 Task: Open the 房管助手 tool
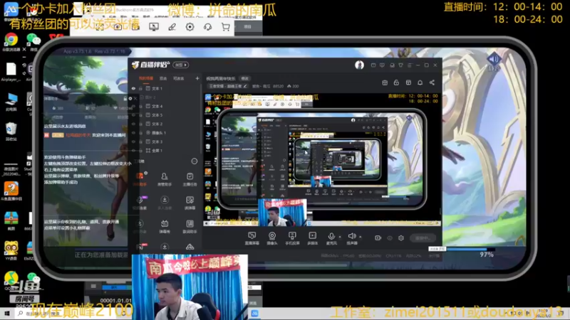pos(165,179)
